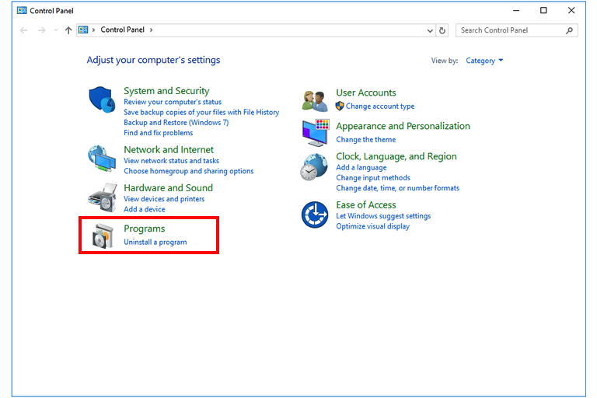Screen dimensions: 597x398
Task: Click Change account type link
Action: pyautogui.click(x=380, y=106)
